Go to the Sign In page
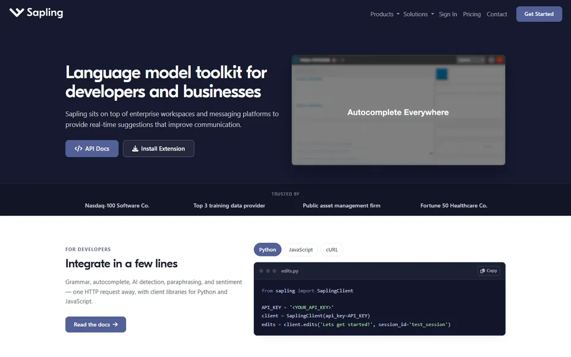Image resolution: width=571 pixels, height=357 pixels. [447, 14]
